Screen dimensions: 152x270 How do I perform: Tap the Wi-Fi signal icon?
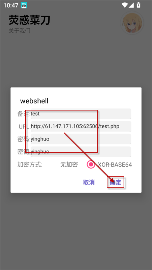click(x=124, y=5)
